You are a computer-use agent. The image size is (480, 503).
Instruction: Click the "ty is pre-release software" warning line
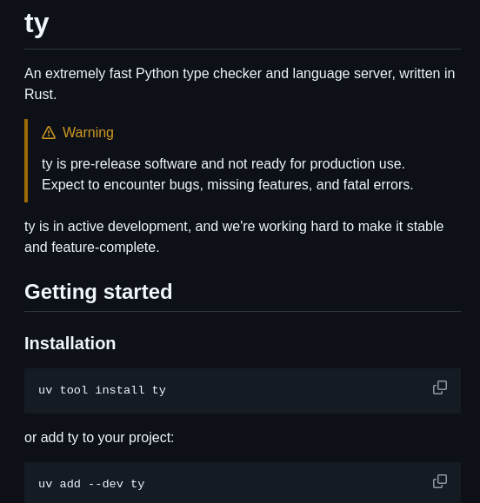tap(223, 164)
